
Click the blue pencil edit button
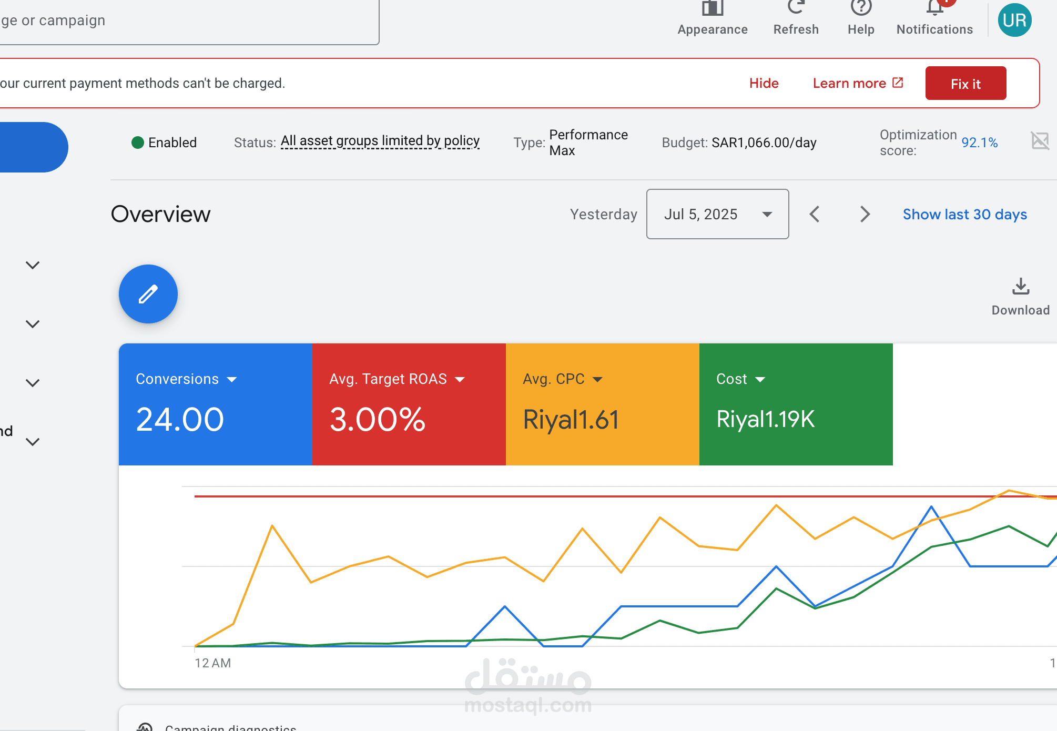[x=148, y=294]
